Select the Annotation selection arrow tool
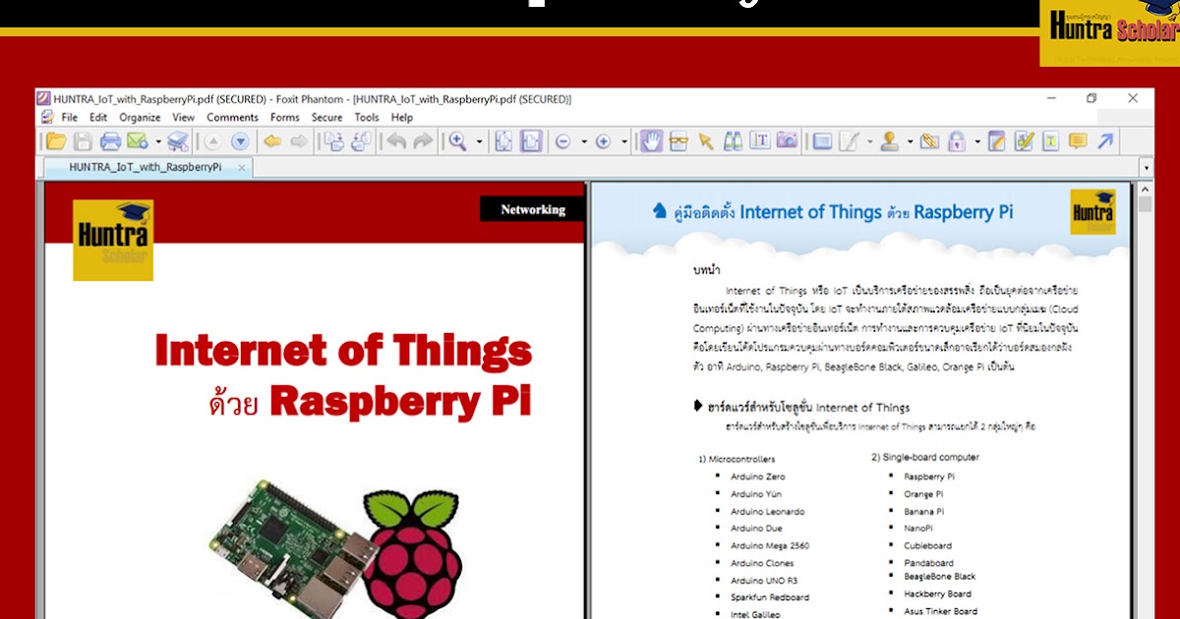This screenshot has height=619, width=1180. [705, 141]
